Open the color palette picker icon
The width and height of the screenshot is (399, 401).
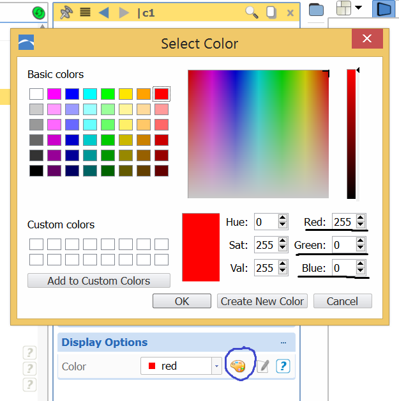point(237,366)
